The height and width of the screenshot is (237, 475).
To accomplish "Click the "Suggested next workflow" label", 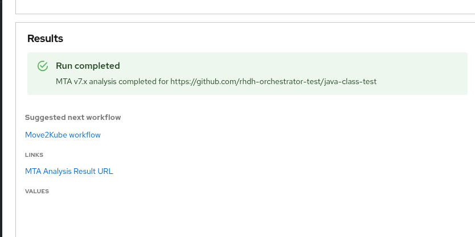I will (x=73, y=118).
